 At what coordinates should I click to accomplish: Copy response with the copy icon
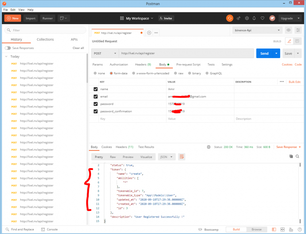pyautogui.click(x=291, y=156)
